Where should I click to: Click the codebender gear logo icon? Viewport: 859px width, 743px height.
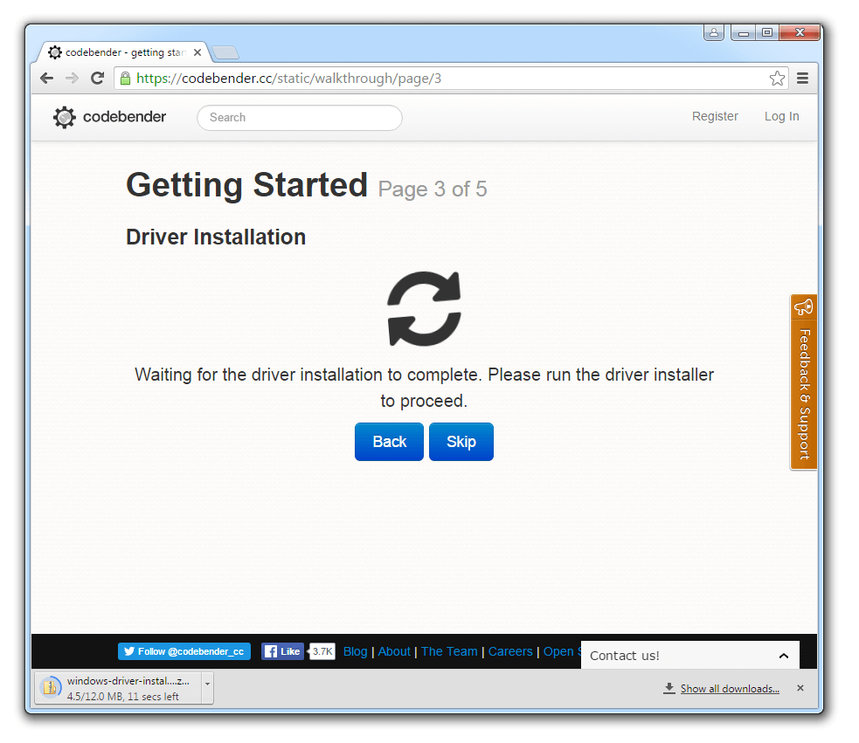tap(64, 117)
